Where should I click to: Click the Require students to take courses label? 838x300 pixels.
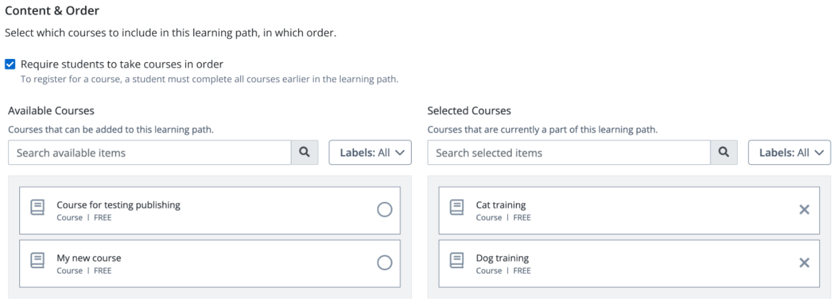click(x=122, y=64)
